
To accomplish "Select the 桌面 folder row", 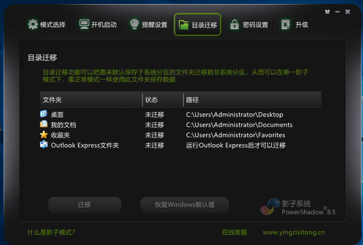I will [x=181, y=115].
